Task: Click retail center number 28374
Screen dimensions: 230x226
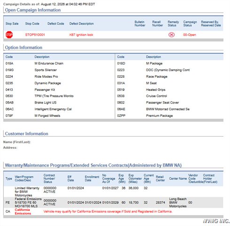Action: tap(161, 202)
